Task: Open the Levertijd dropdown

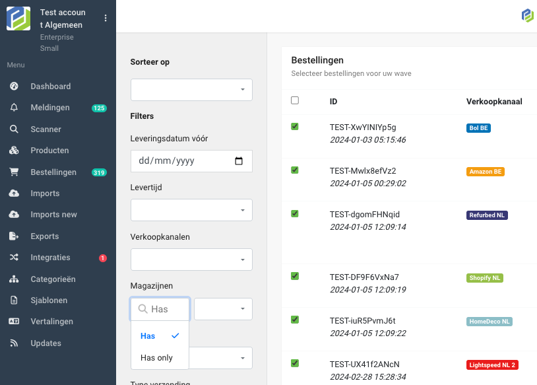Action: [191, 210]
